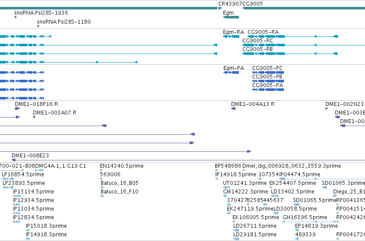The image size is (365, 241).
Task: Select the DME1-004A13.R clone marker
Action: (233, 108)
